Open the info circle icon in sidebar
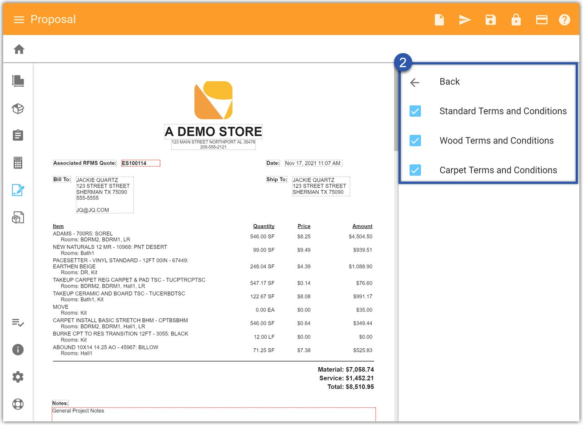Viewport: 583px width, 425px height. [x=18, y=350]
